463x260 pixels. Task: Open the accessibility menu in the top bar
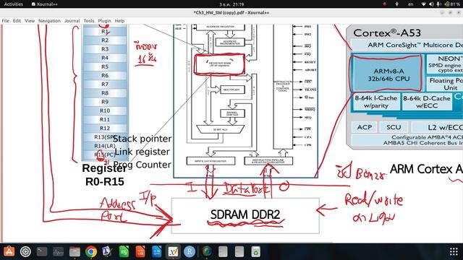[397, 4]
